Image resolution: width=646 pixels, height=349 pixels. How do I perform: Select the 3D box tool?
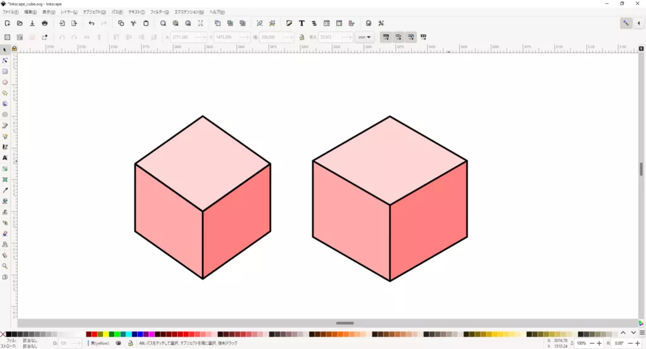5,104
